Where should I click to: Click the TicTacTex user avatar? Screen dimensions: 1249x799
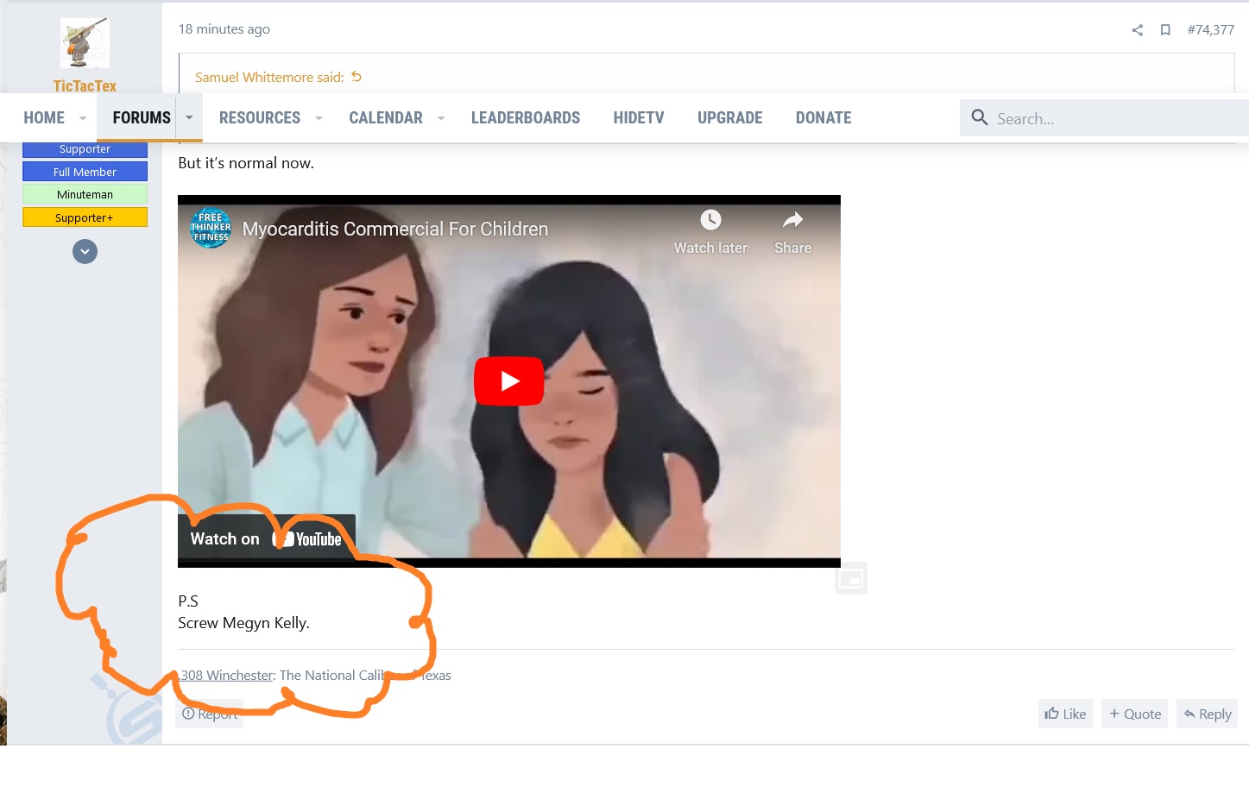pos(85,43)
